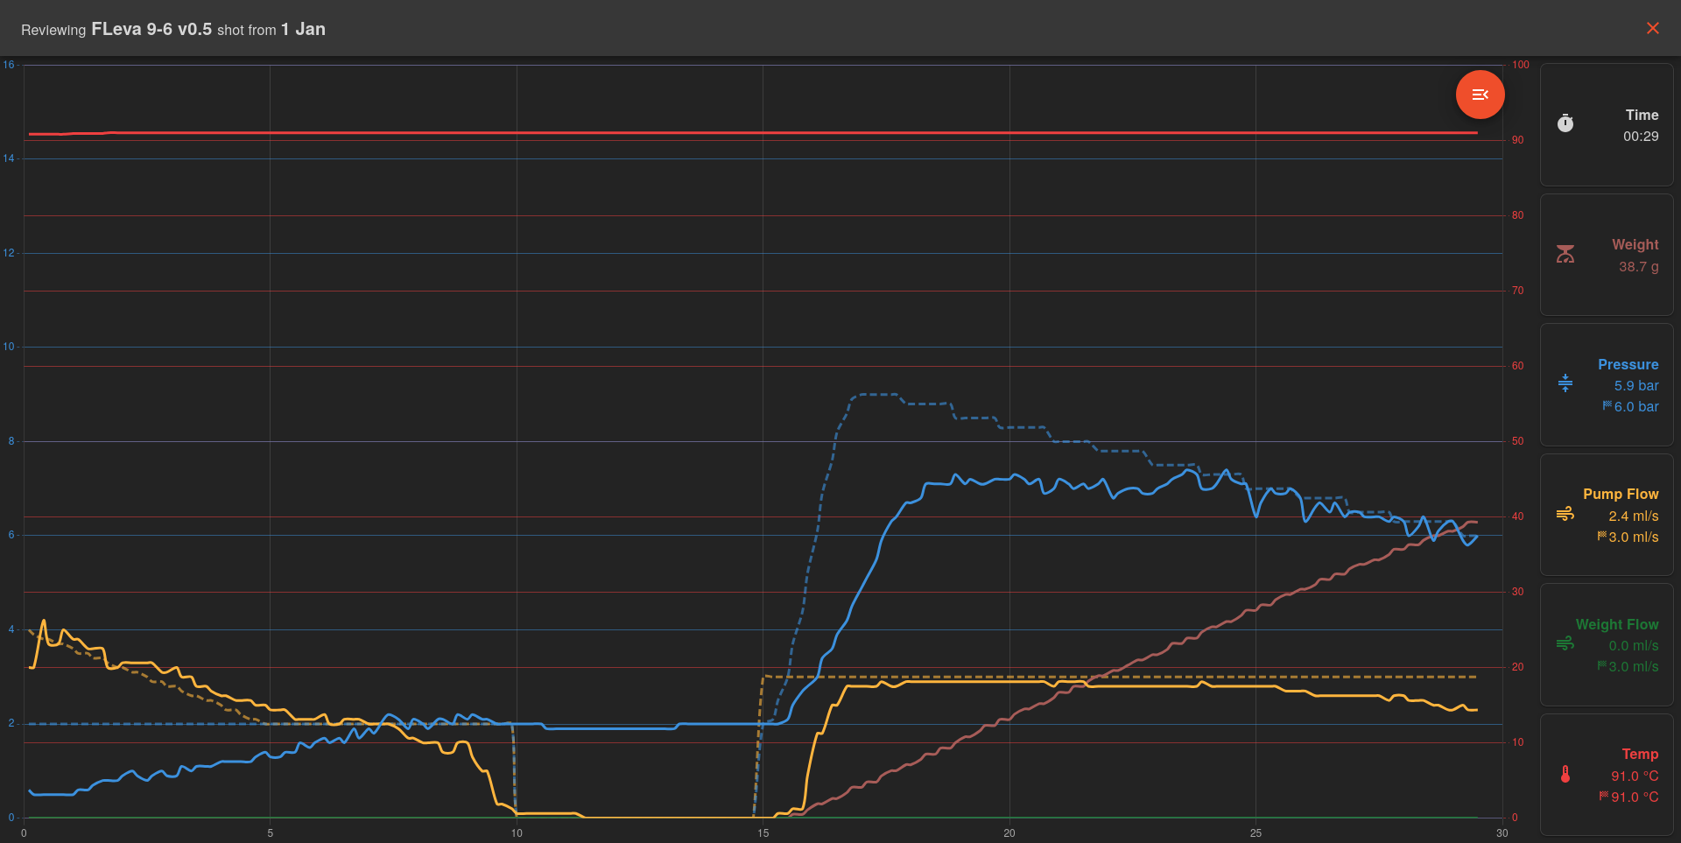1681x843 pixels.
Task: Click the 38.7 g weight reading
Action: click(x=1638, y=266)
